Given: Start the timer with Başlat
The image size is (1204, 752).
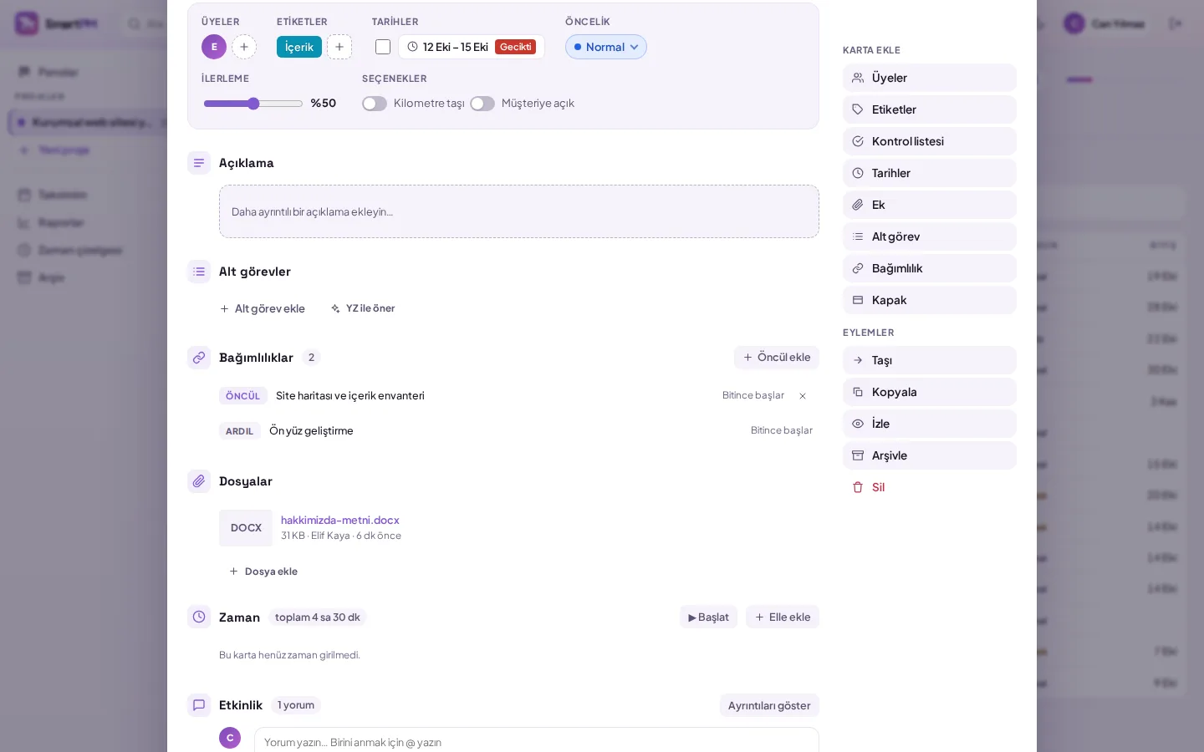Looking at the screenshot, I should click(x=708, y=617).
